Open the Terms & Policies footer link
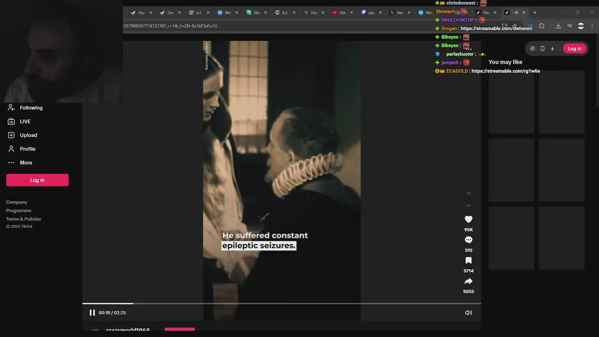The image size is (599, 337). (23, 219)
